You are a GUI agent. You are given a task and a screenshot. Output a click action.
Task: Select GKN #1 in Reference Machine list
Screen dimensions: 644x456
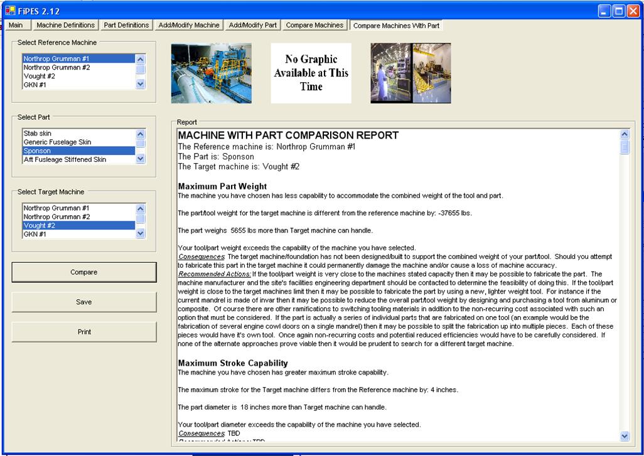35,85
